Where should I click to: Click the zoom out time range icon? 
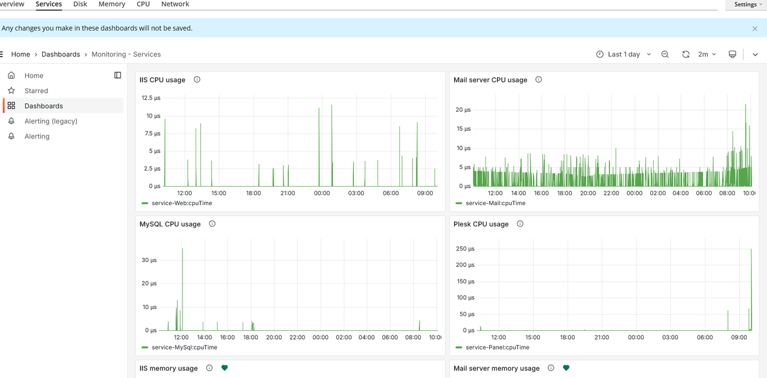[665, 54]
